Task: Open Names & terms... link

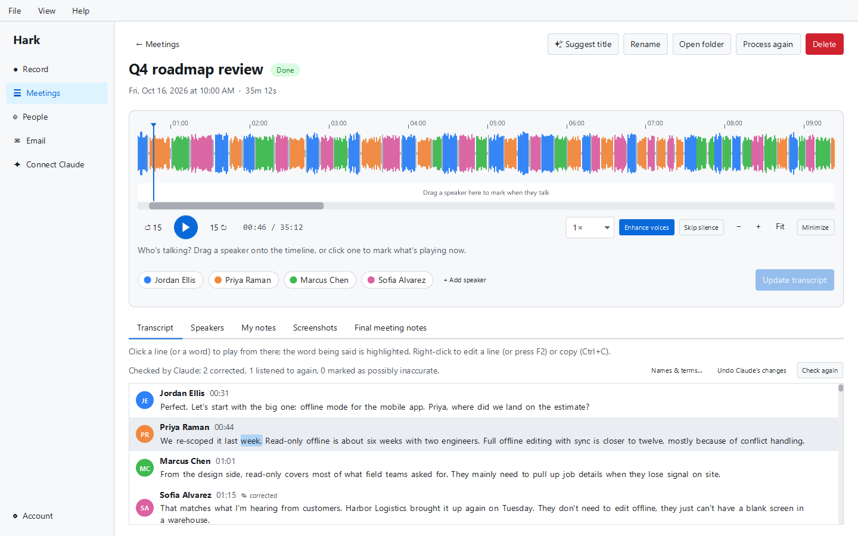Action: [677, 370]
